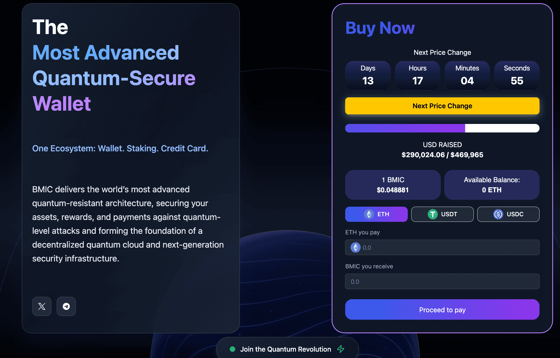
Task: Open the Telegram channel icon
Action: [66, 306]
